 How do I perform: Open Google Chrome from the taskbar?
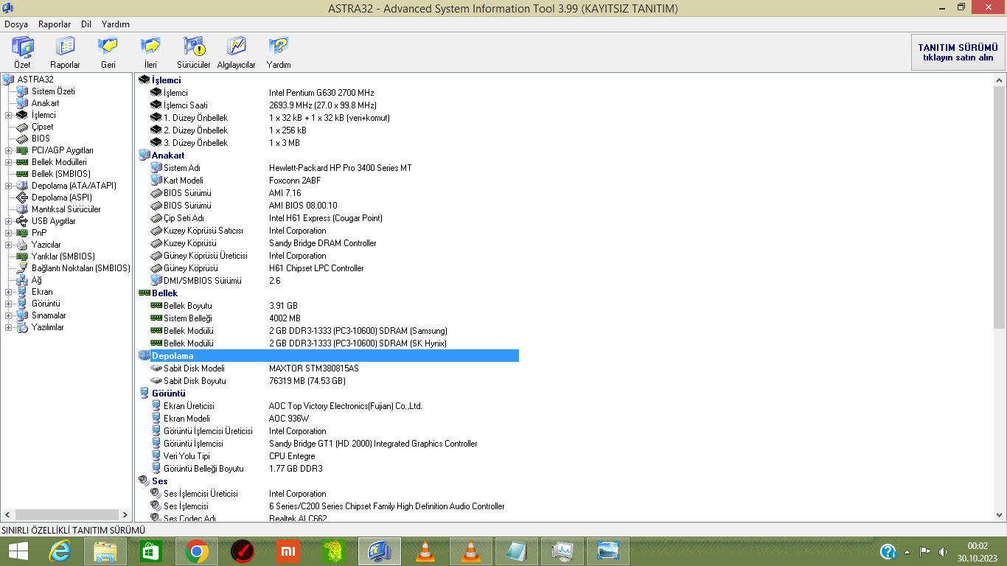(x=197, y=551)
